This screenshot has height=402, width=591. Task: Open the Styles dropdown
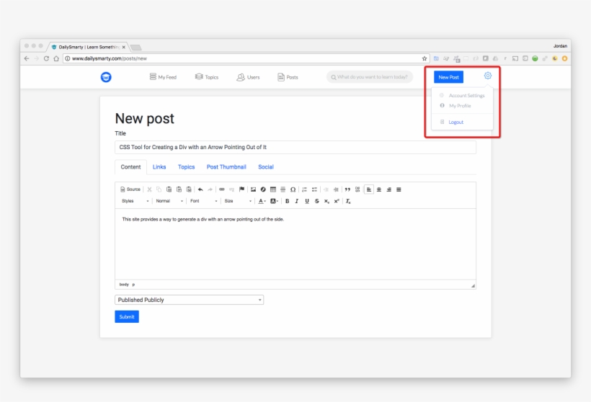(x=135, y=201)
